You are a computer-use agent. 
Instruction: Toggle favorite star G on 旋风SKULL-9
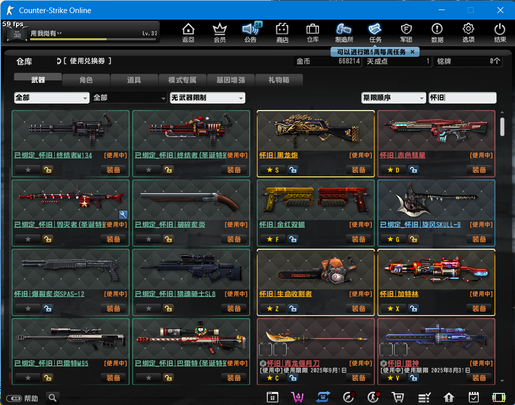(x=393, y=239)
